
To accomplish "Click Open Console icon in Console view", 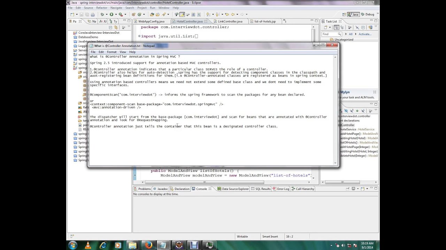I will tap(362, 189).
